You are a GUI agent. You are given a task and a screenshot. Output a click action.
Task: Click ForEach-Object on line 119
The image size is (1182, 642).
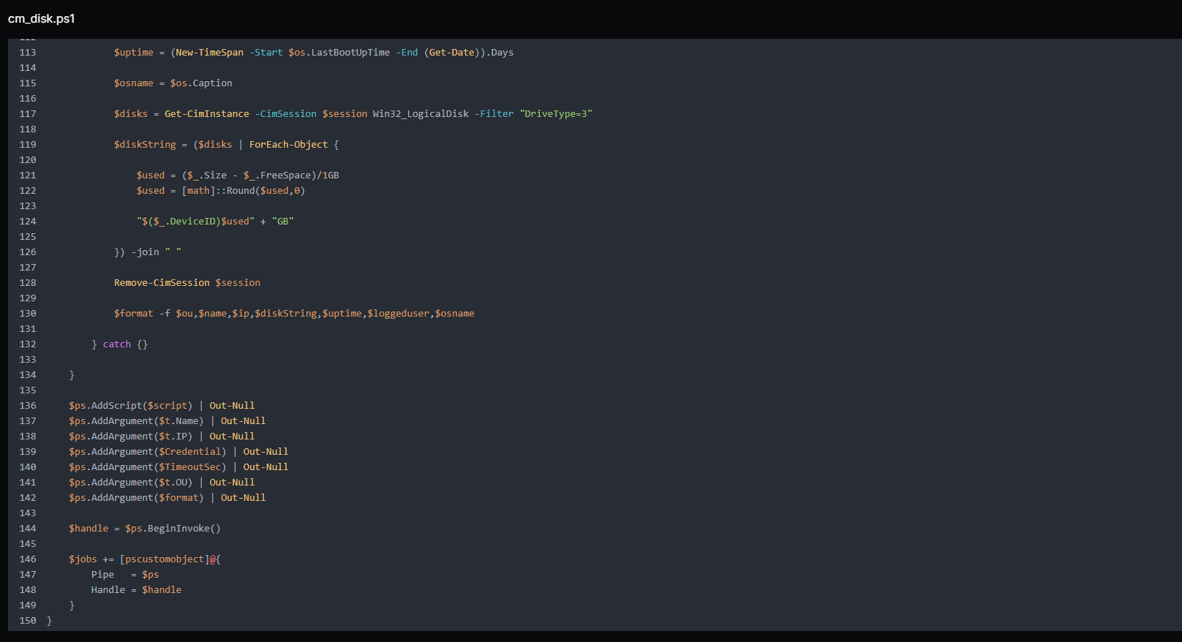click(x=289, y=145)
